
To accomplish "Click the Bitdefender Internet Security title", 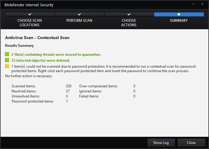I will click(x=29, y=5).
